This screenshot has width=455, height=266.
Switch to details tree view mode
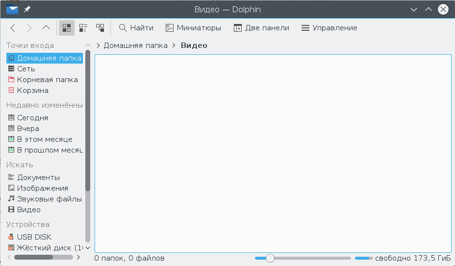(100, 28)
